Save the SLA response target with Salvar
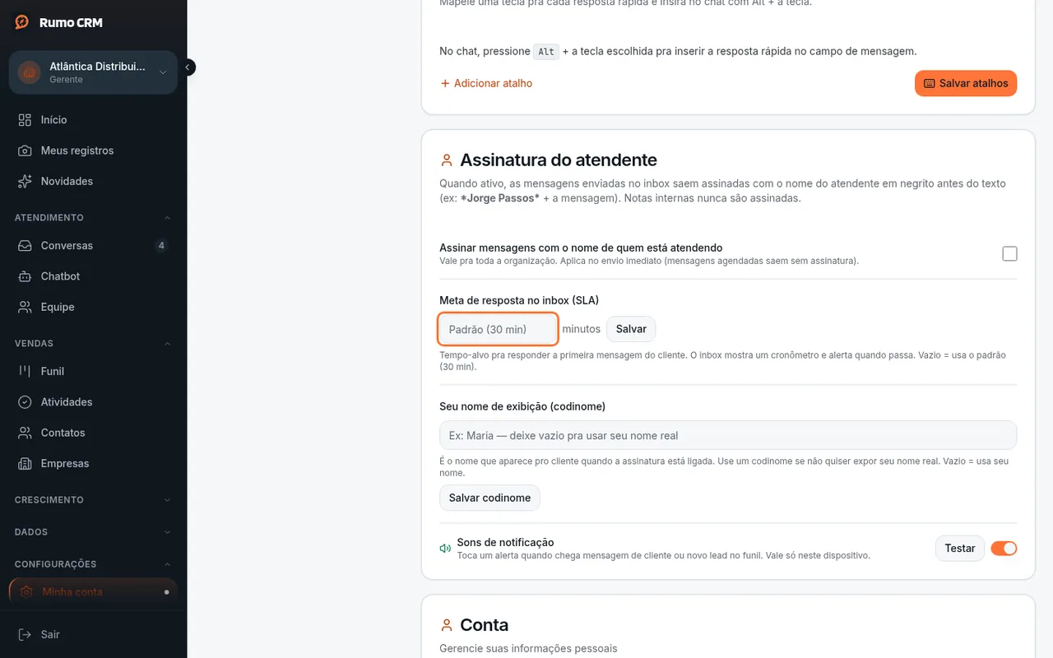Viewport: 1053px width, 658px height. 631,329
